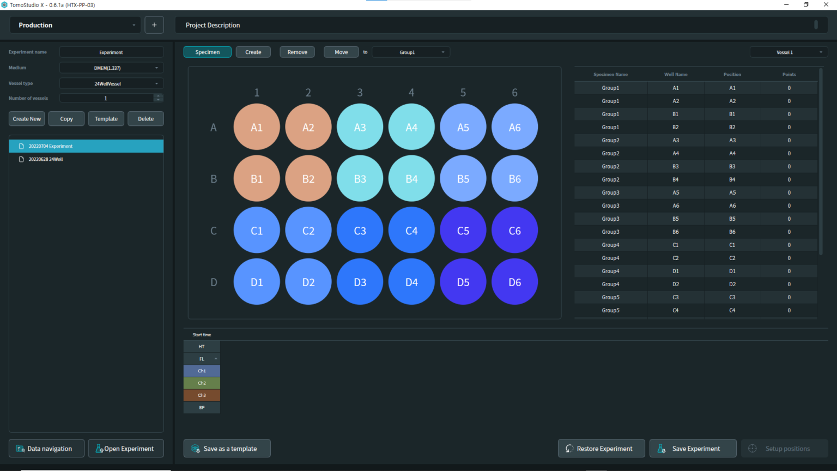Image resolution: width=837 pixels, height=471 pixels.
Task: Click the Save Experiment flask icon
Action: point(662,449)
